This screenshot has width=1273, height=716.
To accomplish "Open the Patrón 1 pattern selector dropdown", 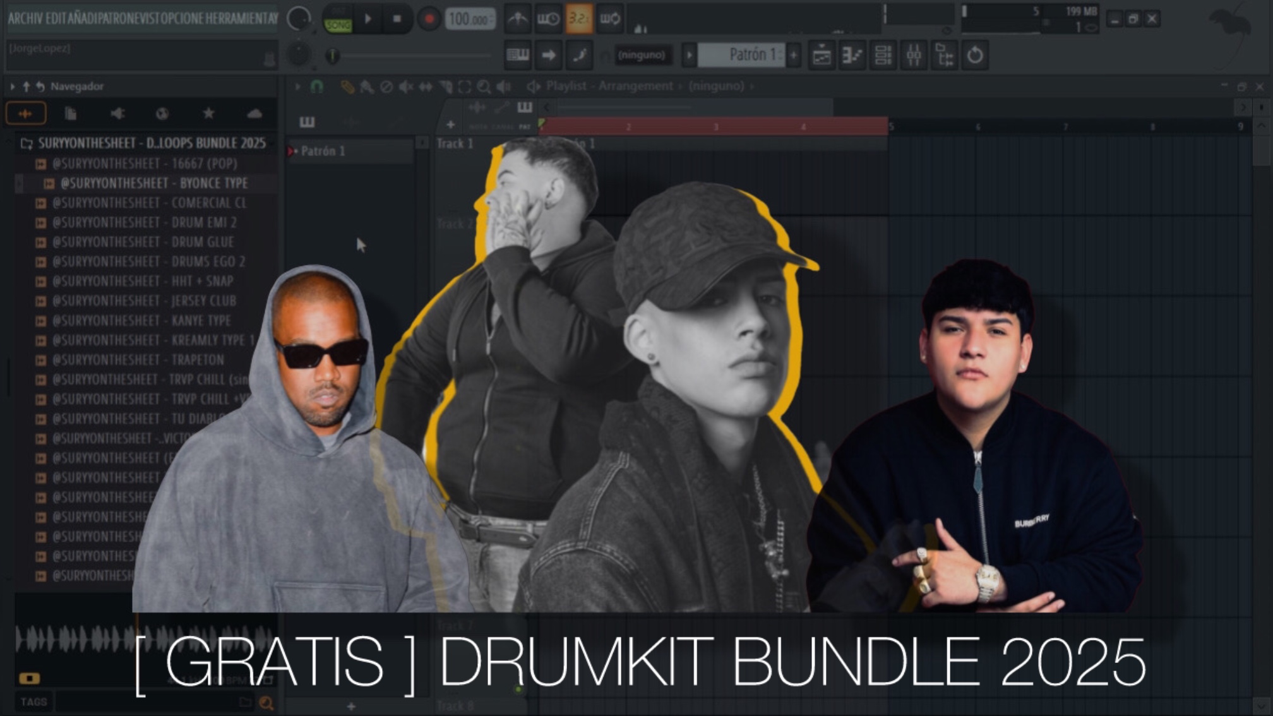I will pyautogui.click(x=741, y=55).
